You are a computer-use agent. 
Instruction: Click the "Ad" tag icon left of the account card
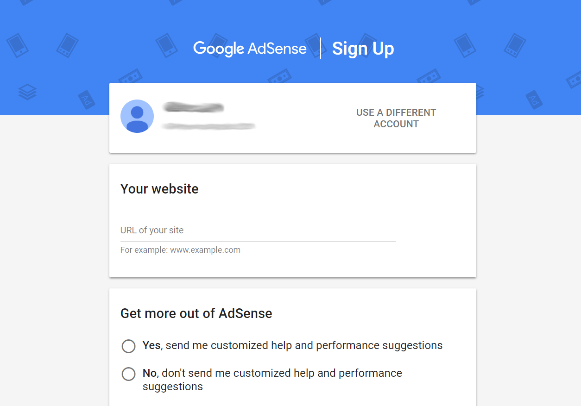click(87, 99)
